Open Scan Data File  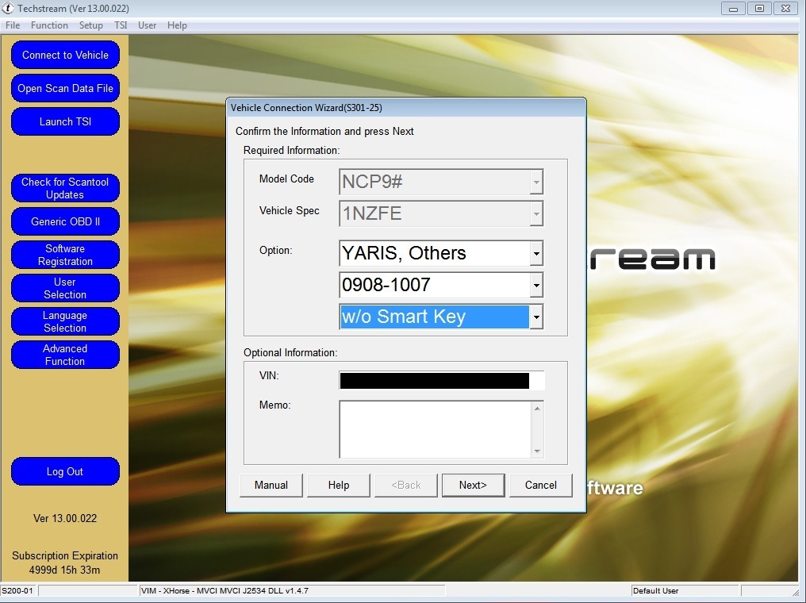coord(65,88)
